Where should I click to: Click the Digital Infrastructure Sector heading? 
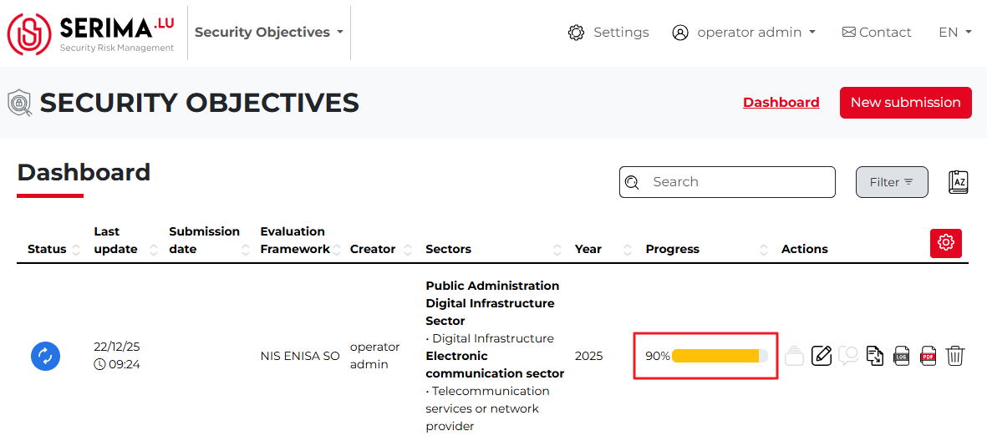(491, 312)
